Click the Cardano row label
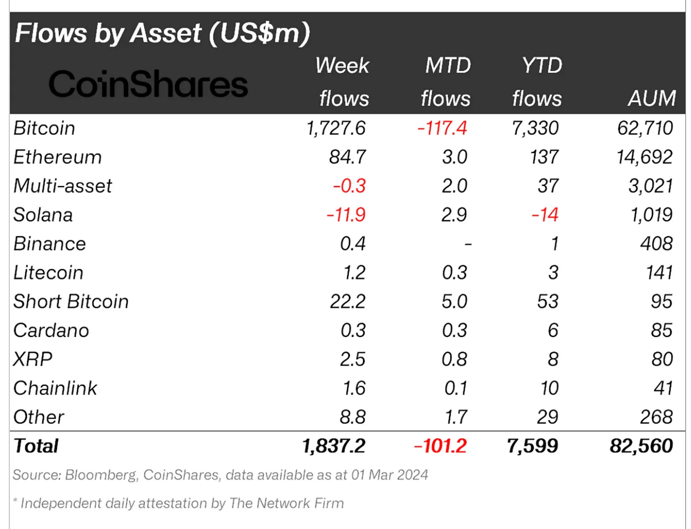The image size is (691, 529). click(x=51, y=330)
